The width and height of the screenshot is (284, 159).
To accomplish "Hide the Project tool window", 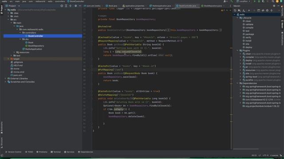I will point(80,6).
